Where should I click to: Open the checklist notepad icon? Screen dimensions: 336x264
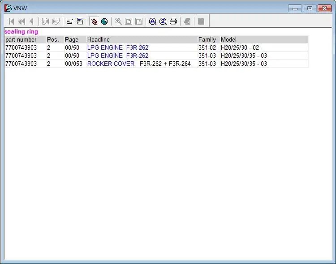(80, 21)
